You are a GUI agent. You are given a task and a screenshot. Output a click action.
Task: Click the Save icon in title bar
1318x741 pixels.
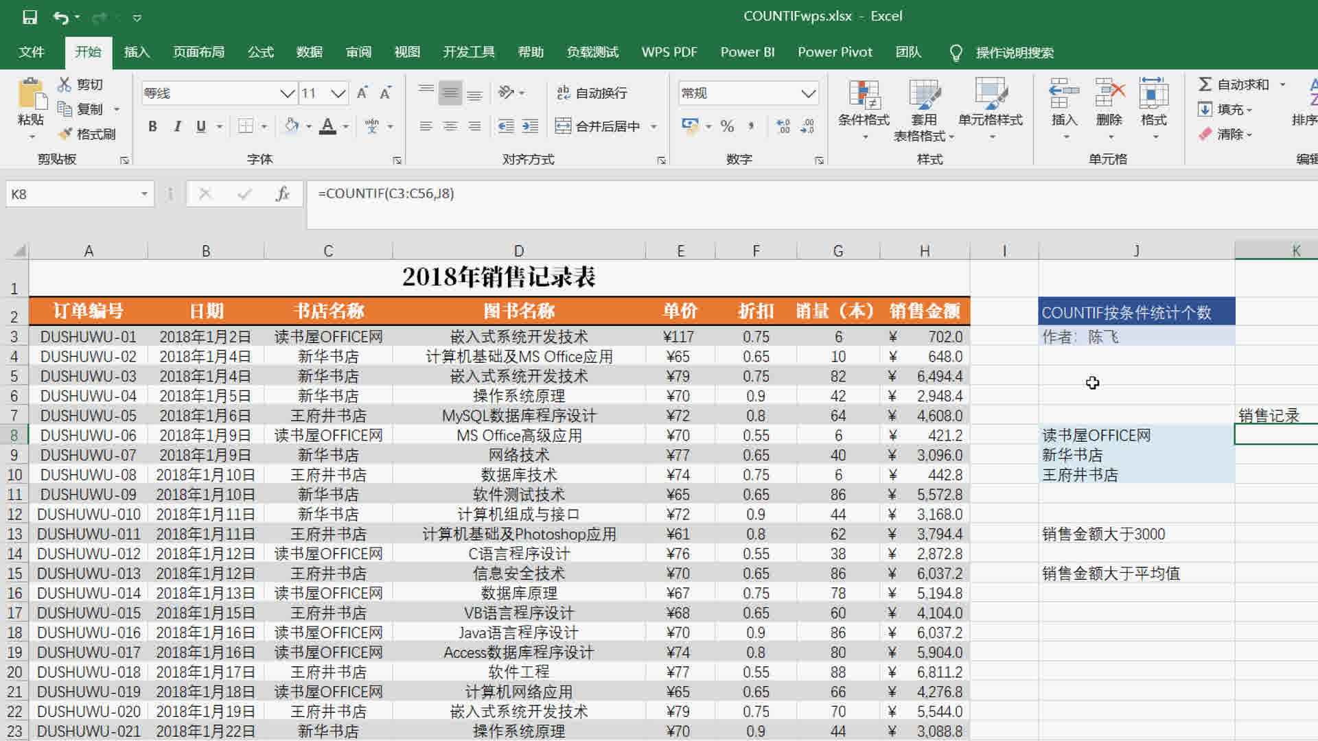click(30, 17)
